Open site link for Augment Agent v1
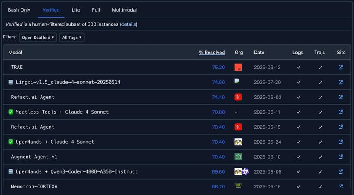The width and height of the screenshot is (354, 195). 341,157
